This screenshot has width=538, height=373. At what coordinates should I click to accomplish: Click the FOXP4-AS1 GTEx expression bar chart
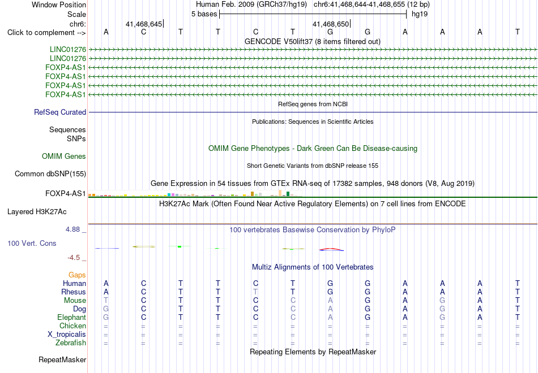(195, 193)
